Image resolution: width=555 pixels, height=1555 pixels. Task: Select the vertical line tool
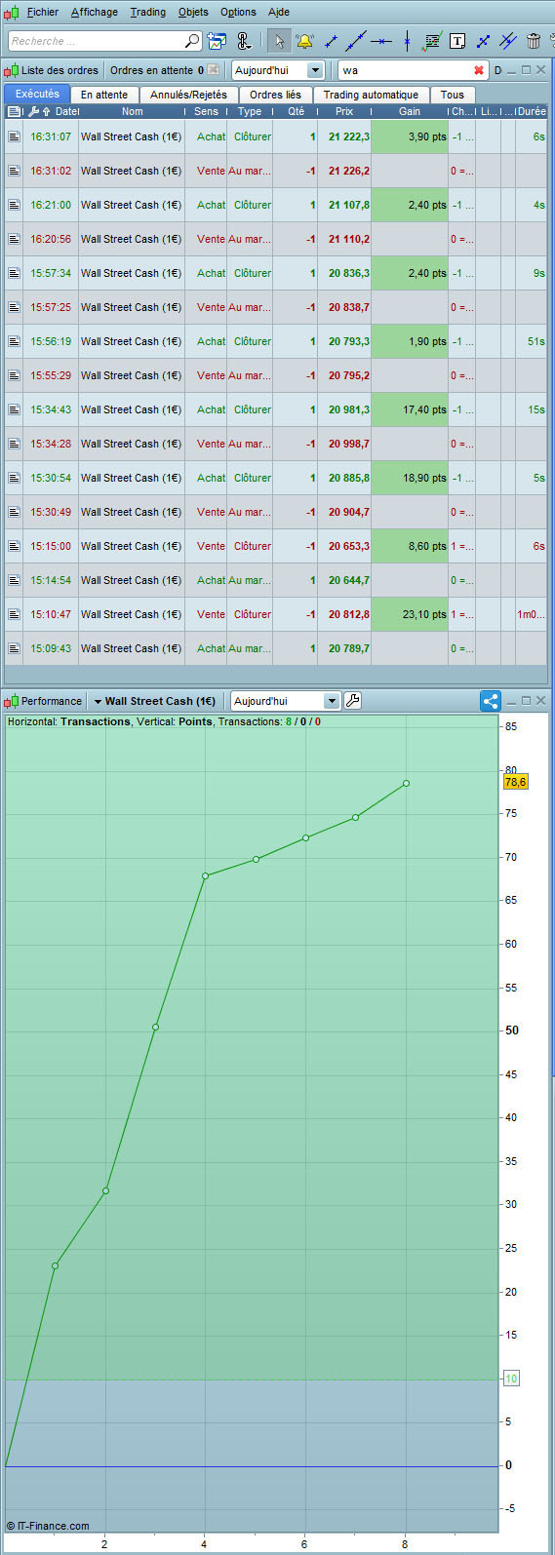[407, 41]
